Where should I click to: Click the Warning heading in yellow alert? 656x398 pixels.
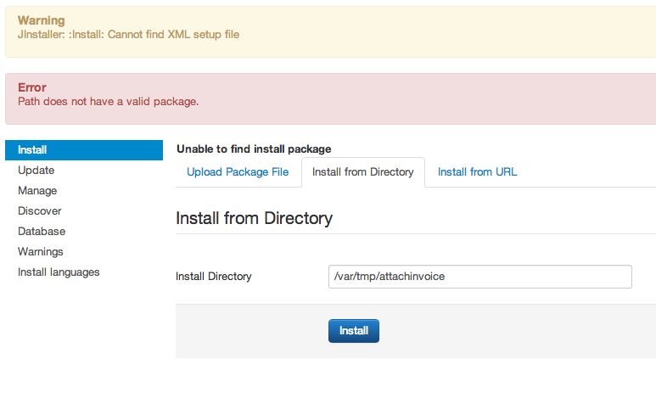point(41,20)
